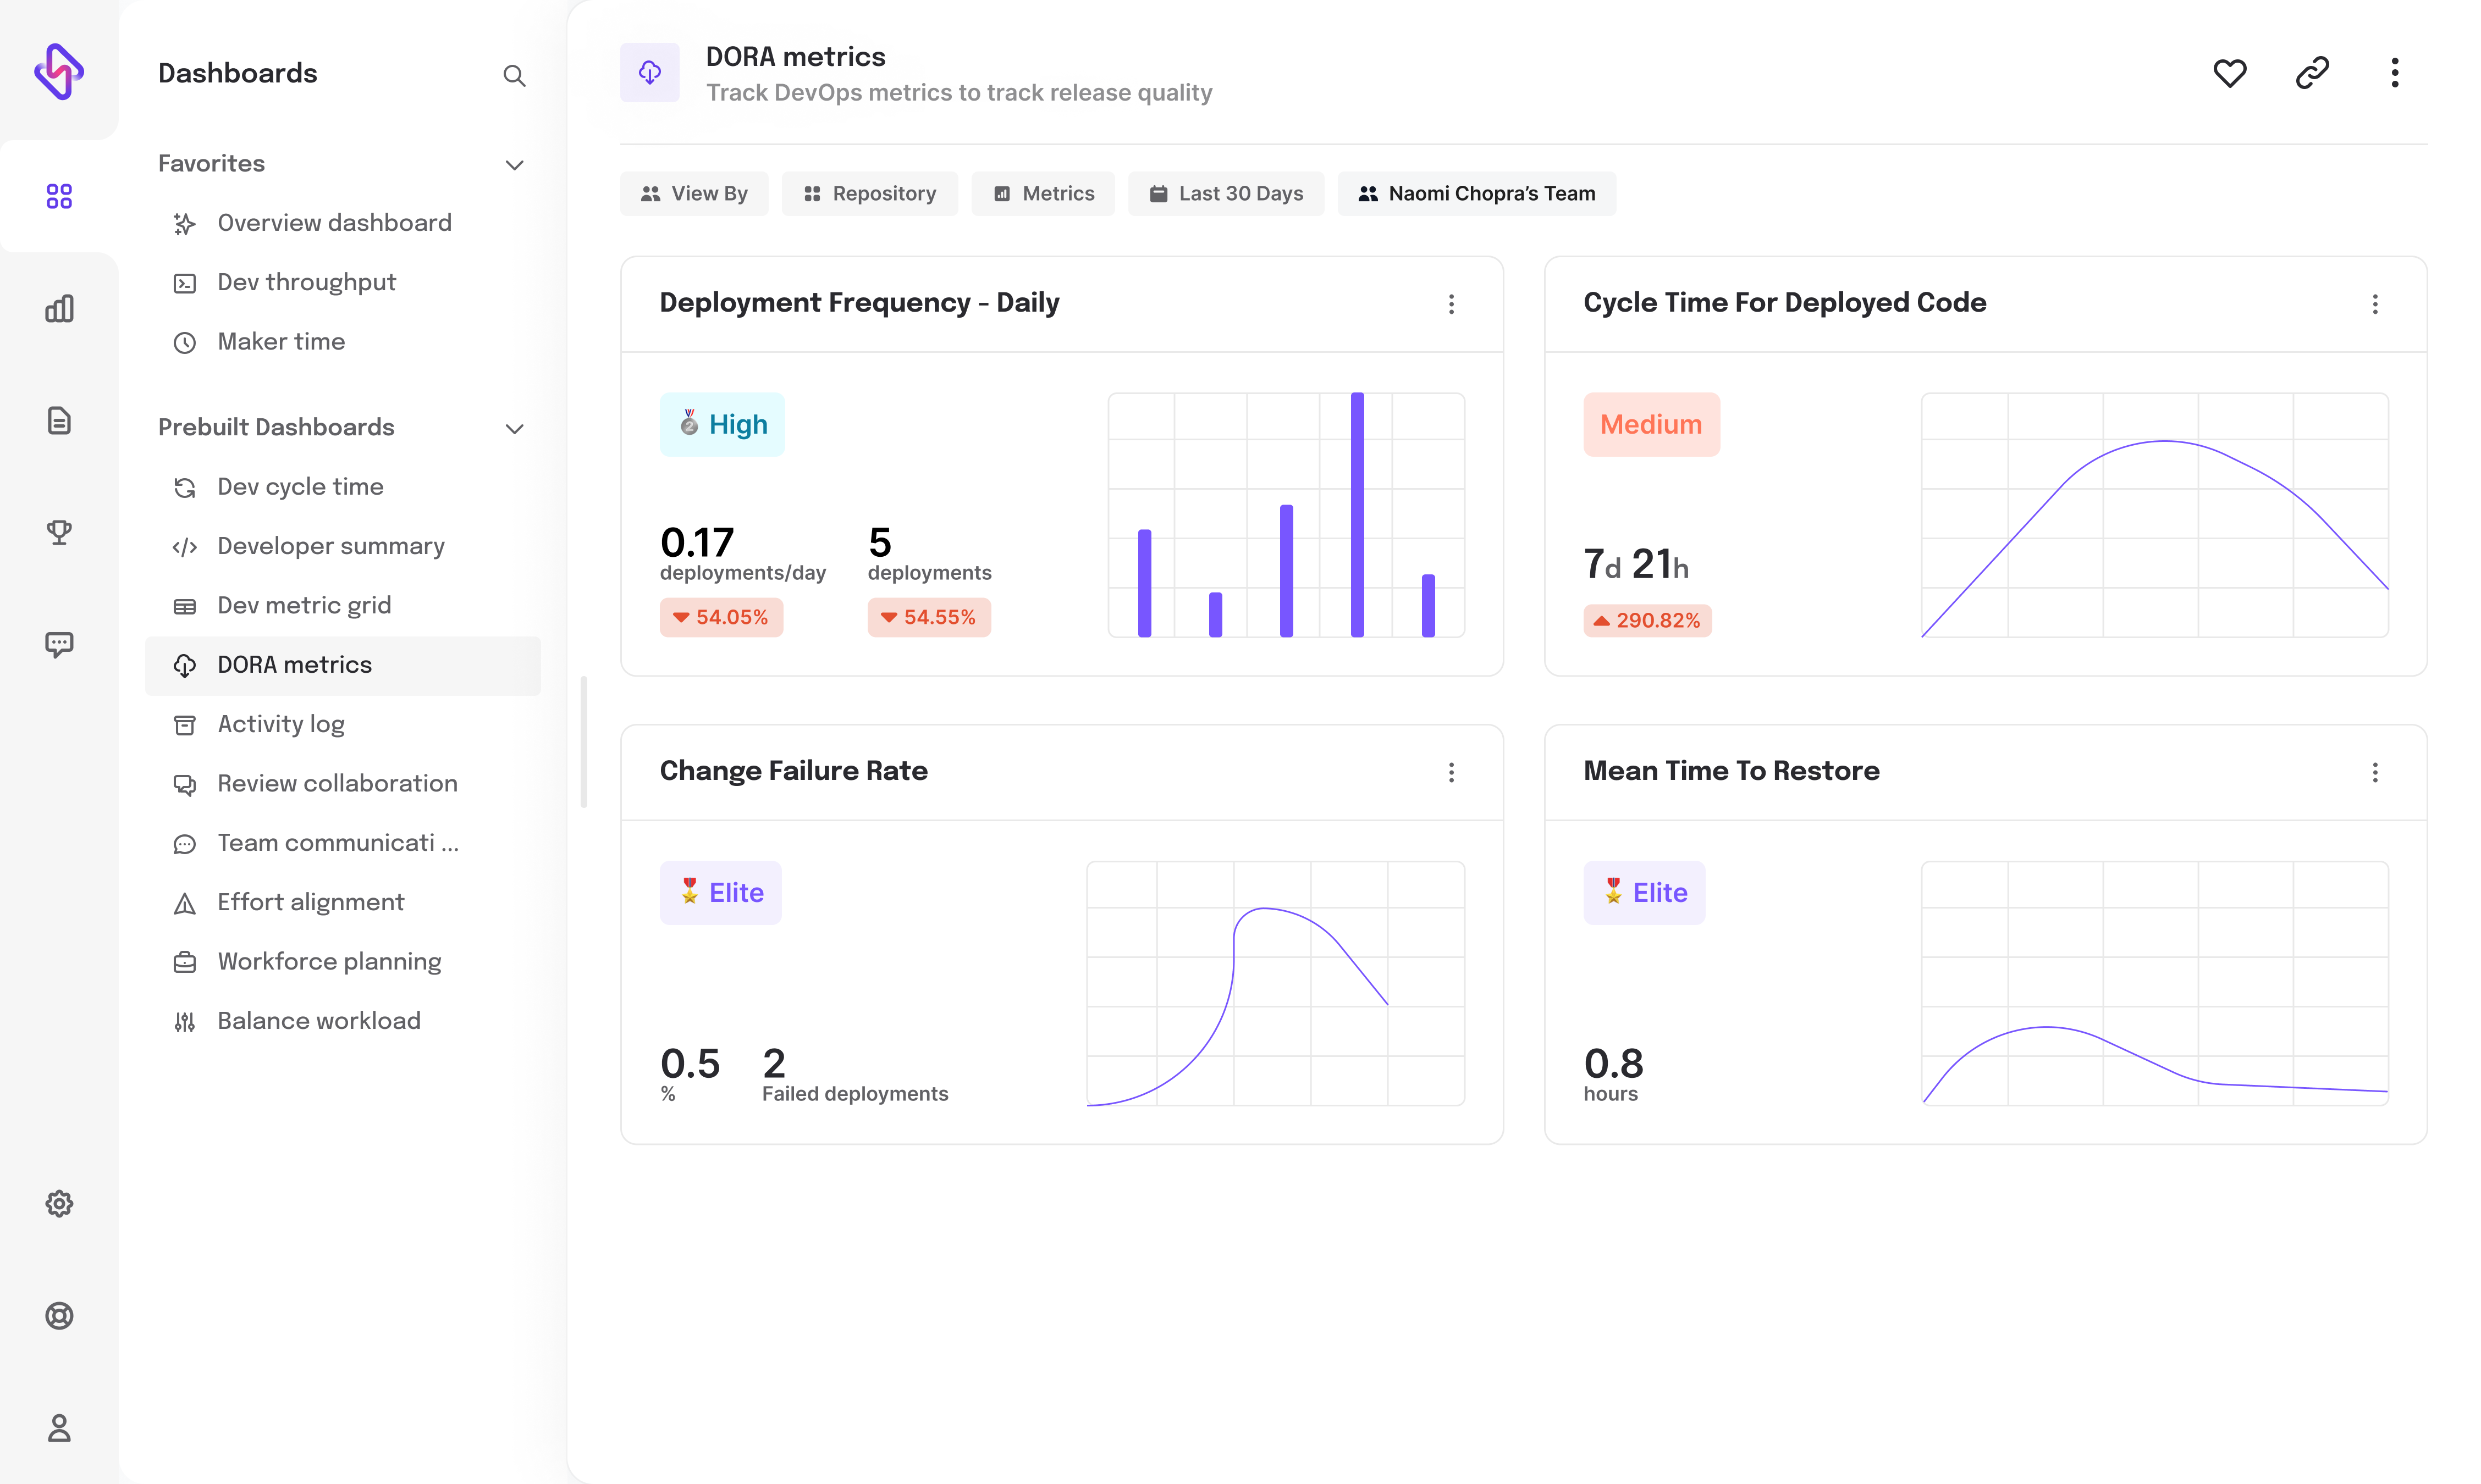This screenshot has height=1484, width=2481.
Task: Collapse the Favorites section
Action: [514, 164]
